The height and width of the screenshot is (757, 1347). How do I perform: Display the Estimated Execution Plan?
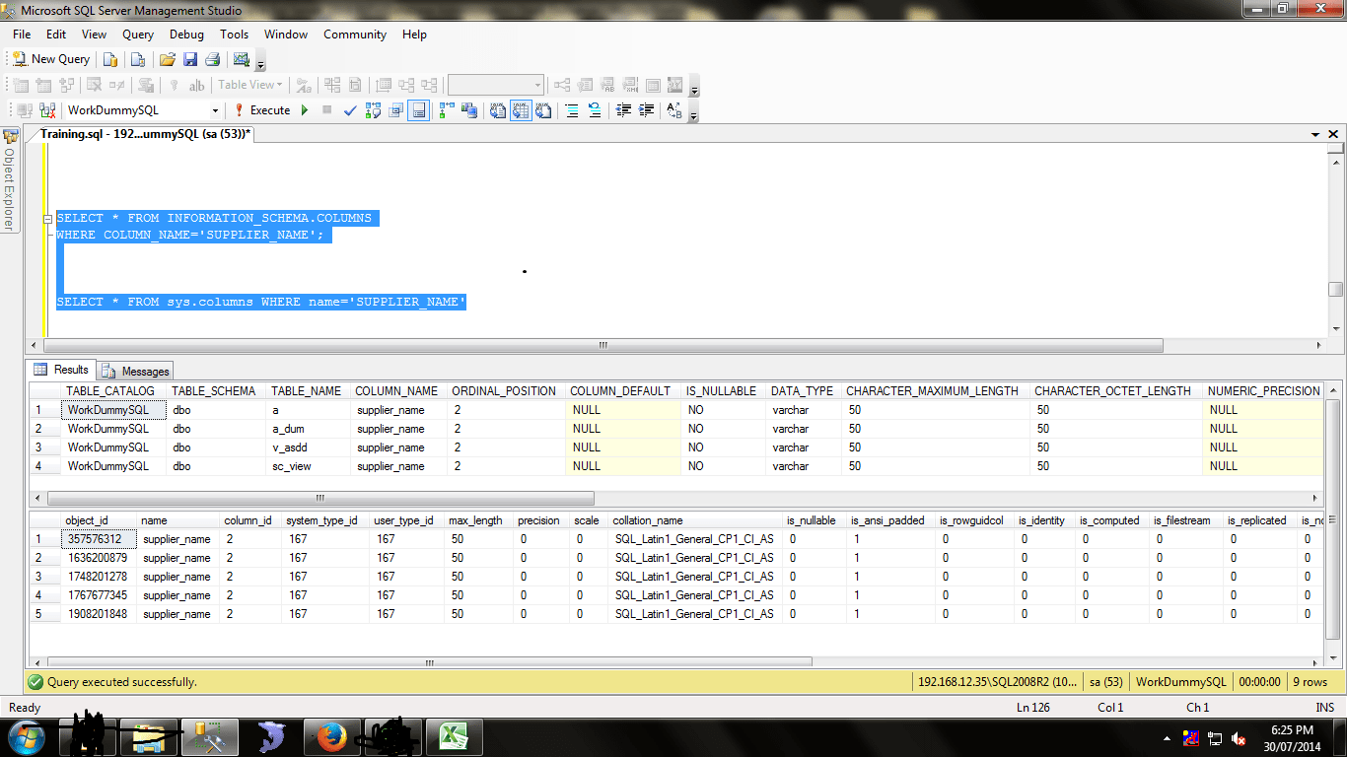pos(374,110)
